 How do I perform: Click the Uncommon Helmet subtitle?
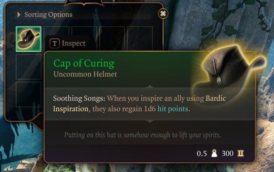(x=85, y=74)
